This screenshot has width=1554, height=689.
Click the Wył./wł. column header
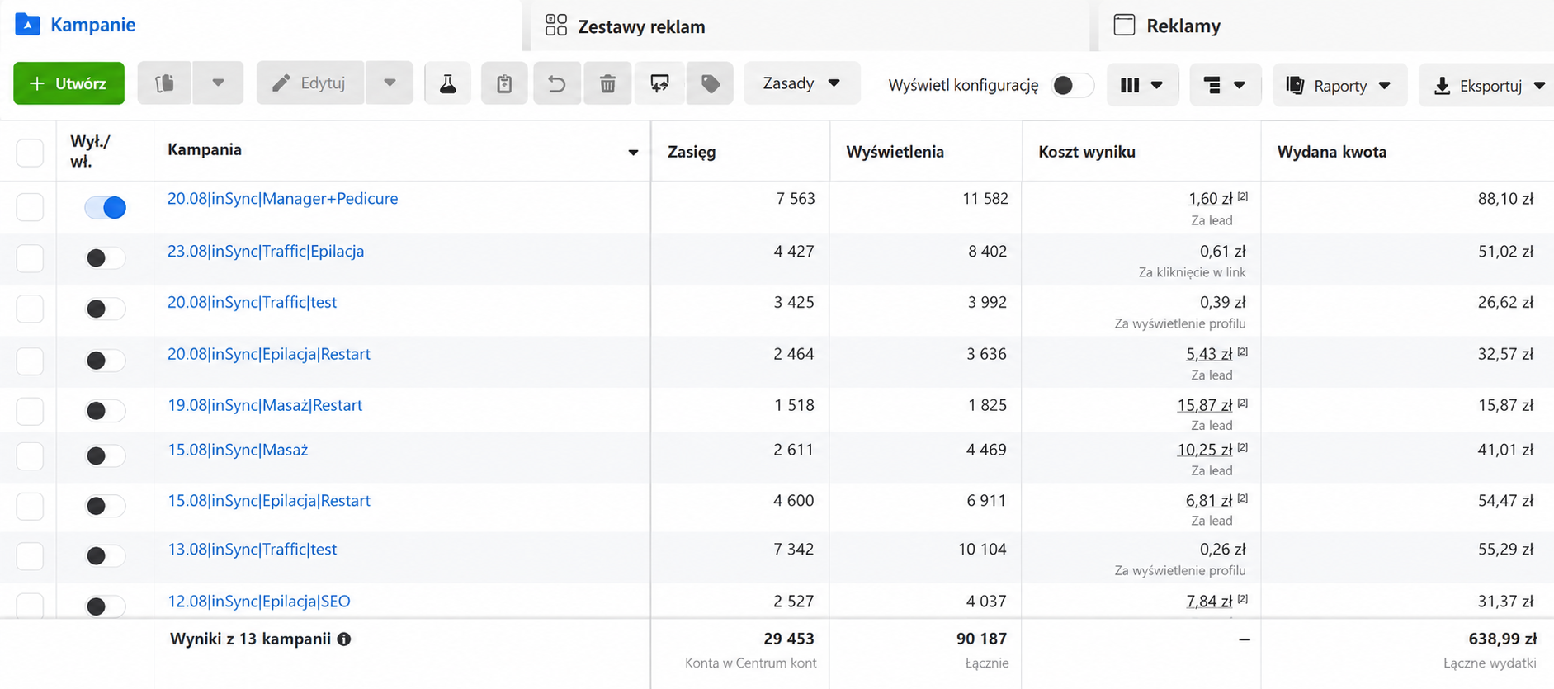[90, 151]
